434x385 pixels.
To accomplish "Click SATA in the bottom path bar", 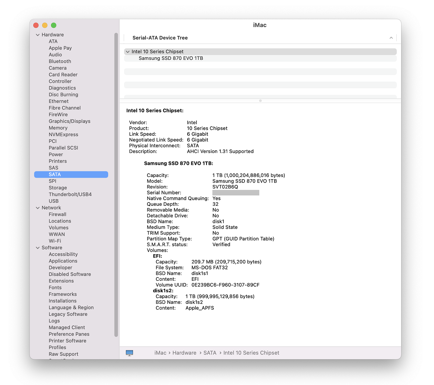I will tap(210, 353).
